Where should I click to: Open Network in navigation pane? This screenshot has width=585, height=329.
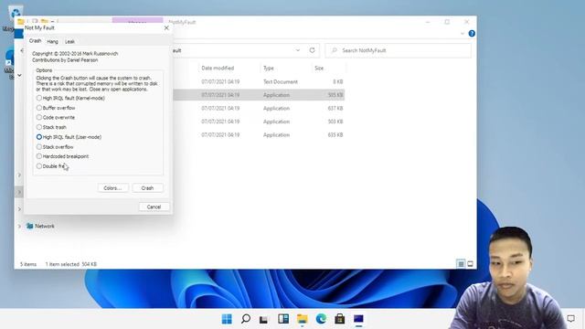click(x=40, y=226)
